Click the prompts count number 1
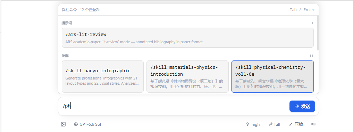The width and height of the screenshot is (353, 132). [312, 23]
